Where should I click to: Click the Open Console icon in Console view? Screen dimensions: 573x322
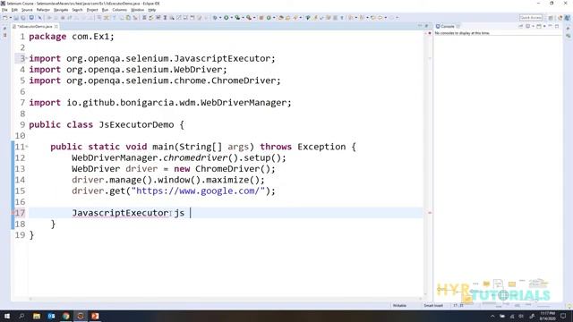(539, 26)
